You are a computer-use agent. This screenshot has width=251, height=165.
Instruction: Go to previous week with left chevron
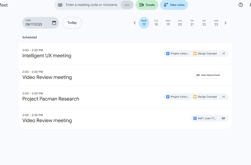pos(135,23)
